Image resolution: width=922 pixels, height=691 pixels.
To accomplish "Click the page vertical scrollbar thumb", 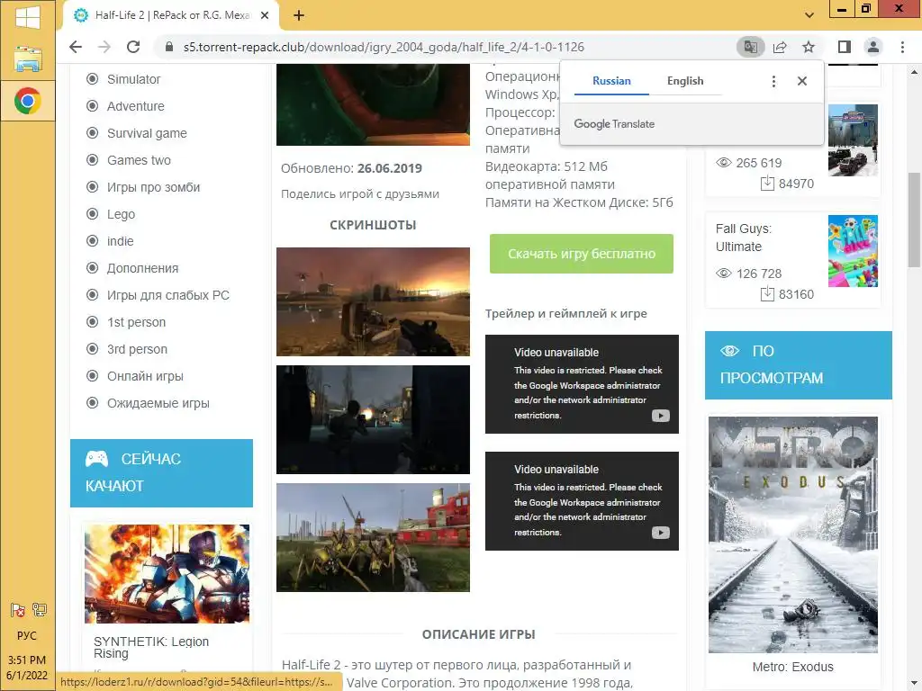I will click(914, 220).
